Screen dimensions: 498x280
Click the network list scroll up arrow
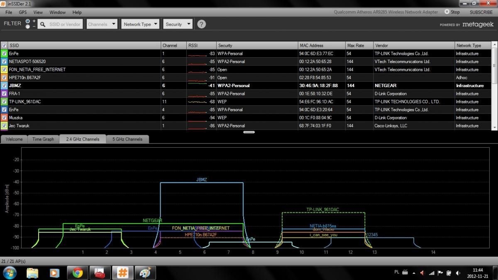point(494,44)
